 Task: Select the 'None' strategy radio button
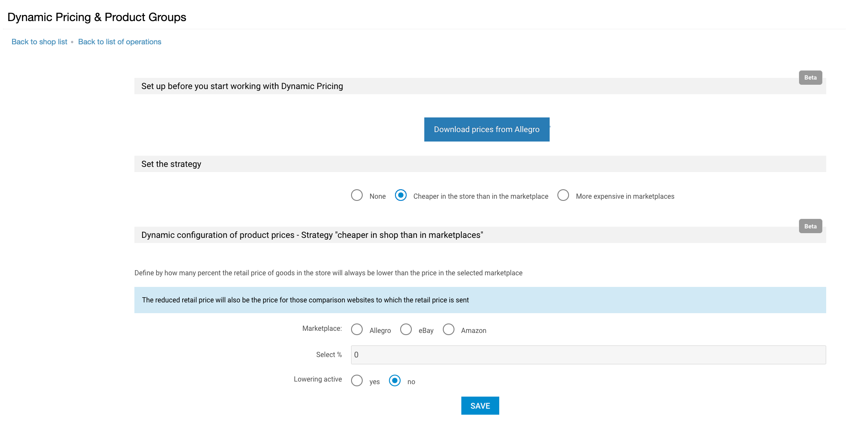click(357, 195)
